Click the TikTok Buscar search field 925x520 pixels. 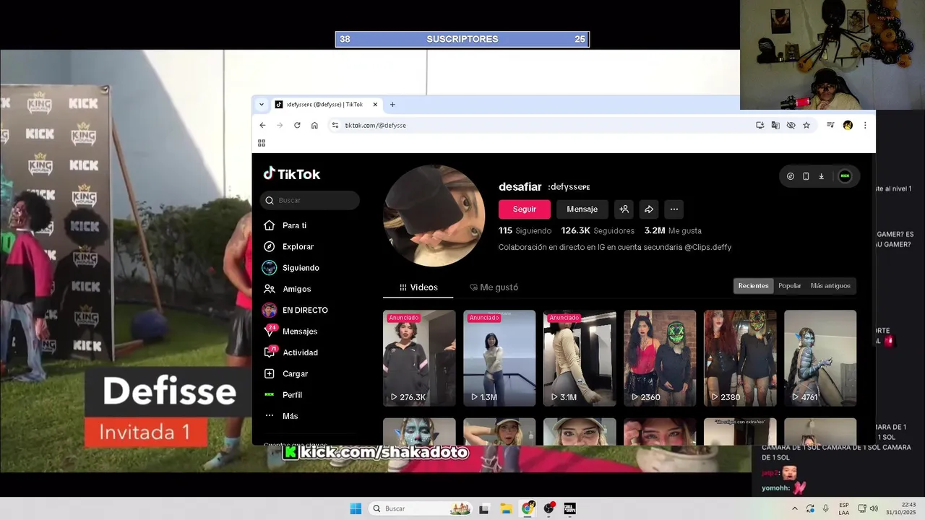(x=310, y=200)
